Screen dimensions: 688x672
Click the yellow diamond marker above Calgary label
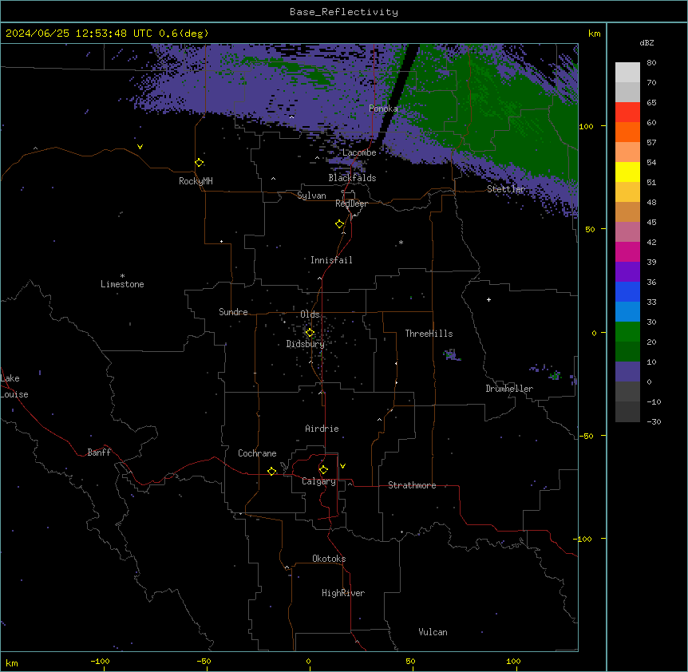point(323,470)
